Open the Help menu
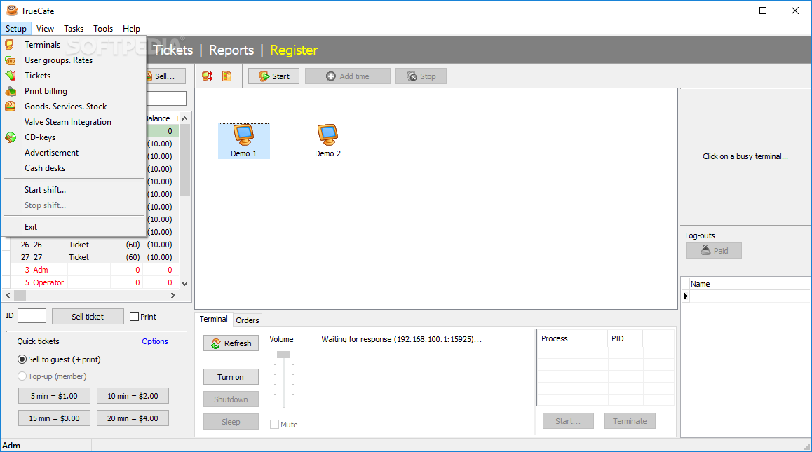 coord(131,29)
